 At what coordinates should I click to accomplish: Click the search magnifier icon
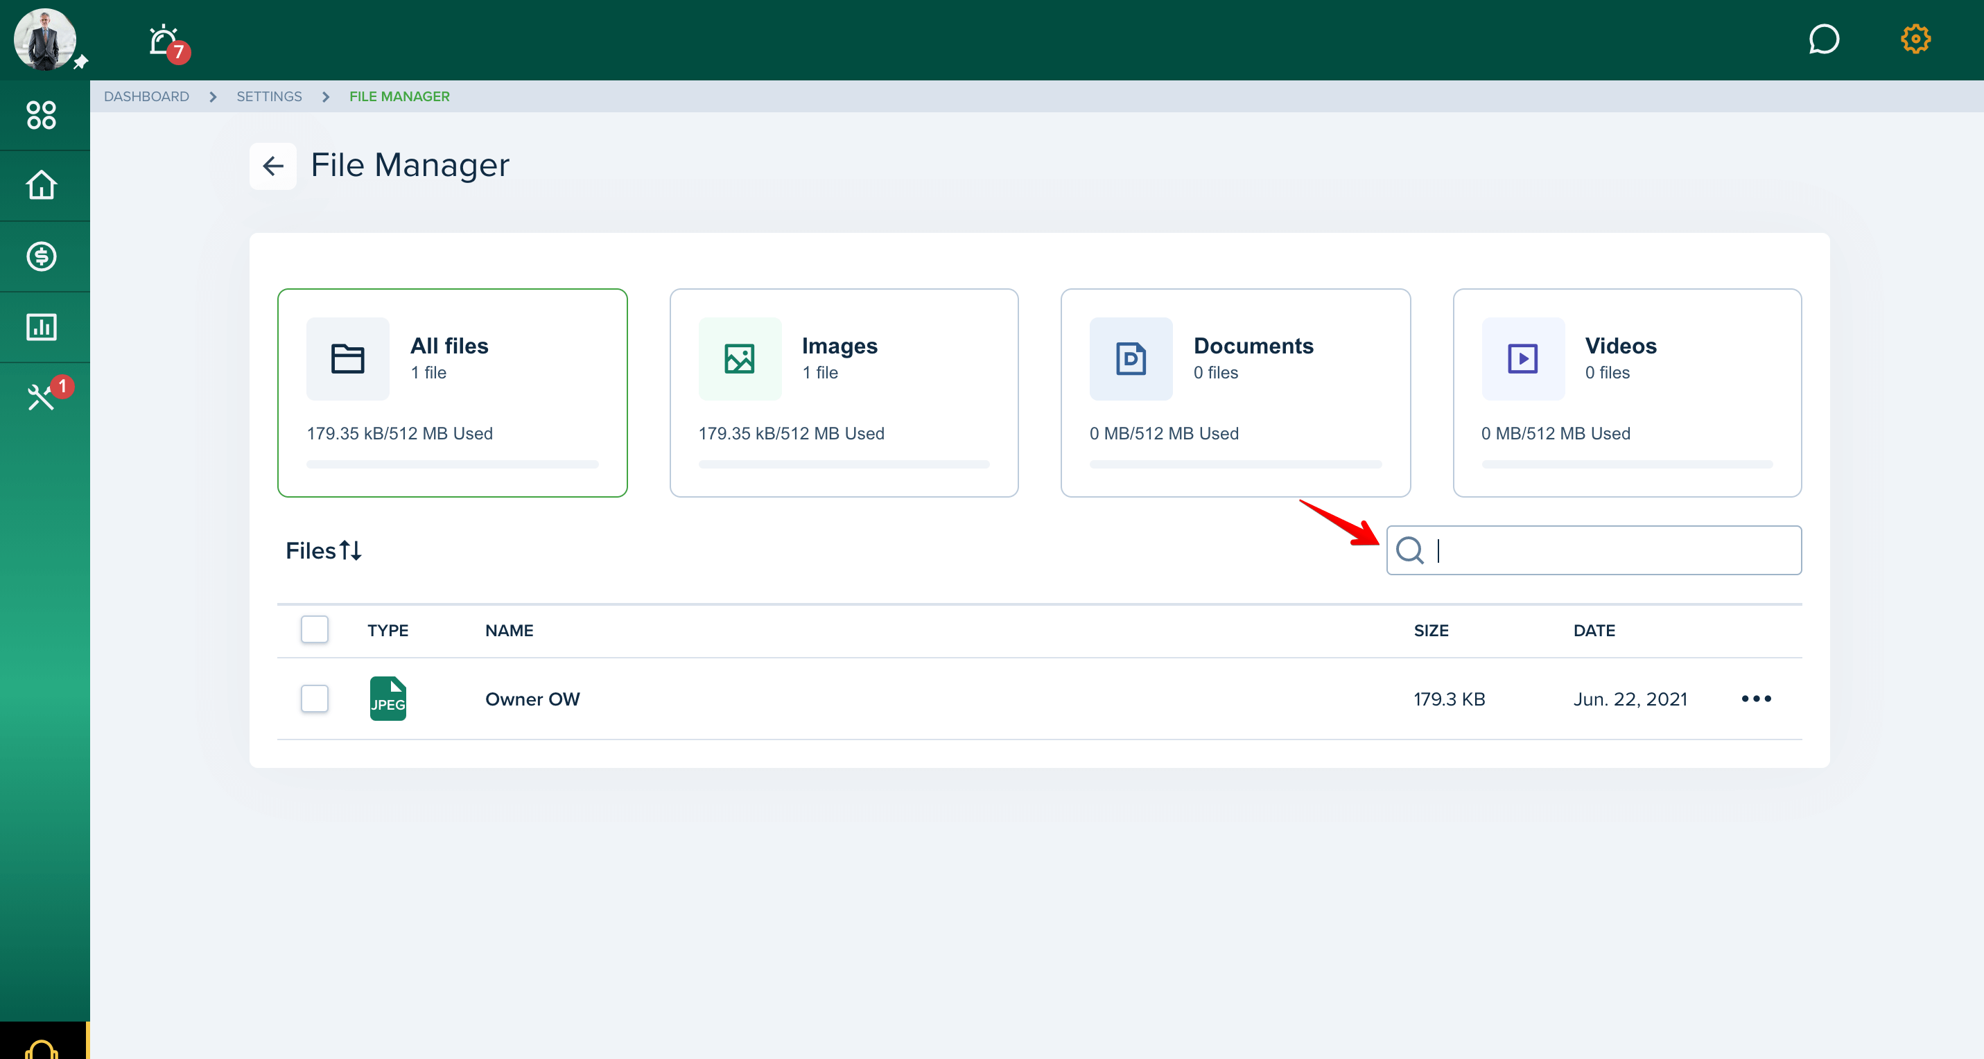1409,550
